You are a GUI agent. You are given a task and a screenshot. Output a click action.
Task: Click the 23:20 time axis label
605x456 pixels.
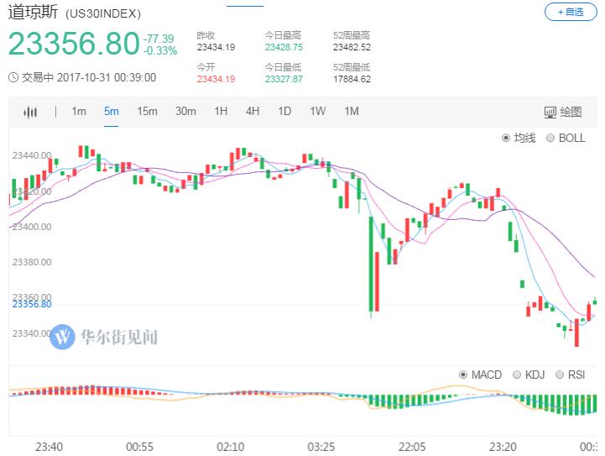[x=503, y=447]
